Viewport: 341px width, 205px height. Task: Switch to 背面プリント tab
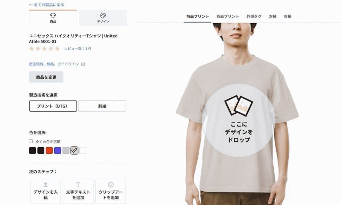[x=227, y=16]
